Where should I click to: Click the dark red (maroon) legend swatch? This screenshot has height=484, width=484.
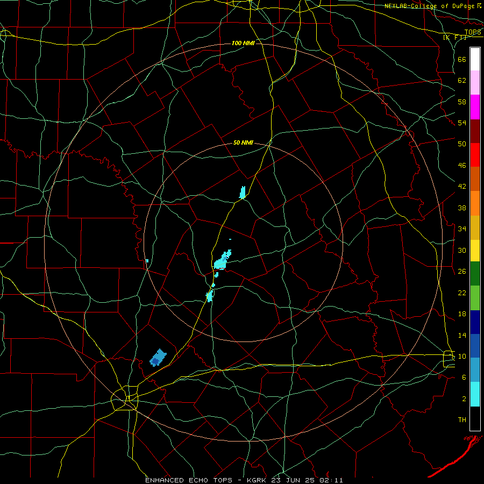pos(475,131)
